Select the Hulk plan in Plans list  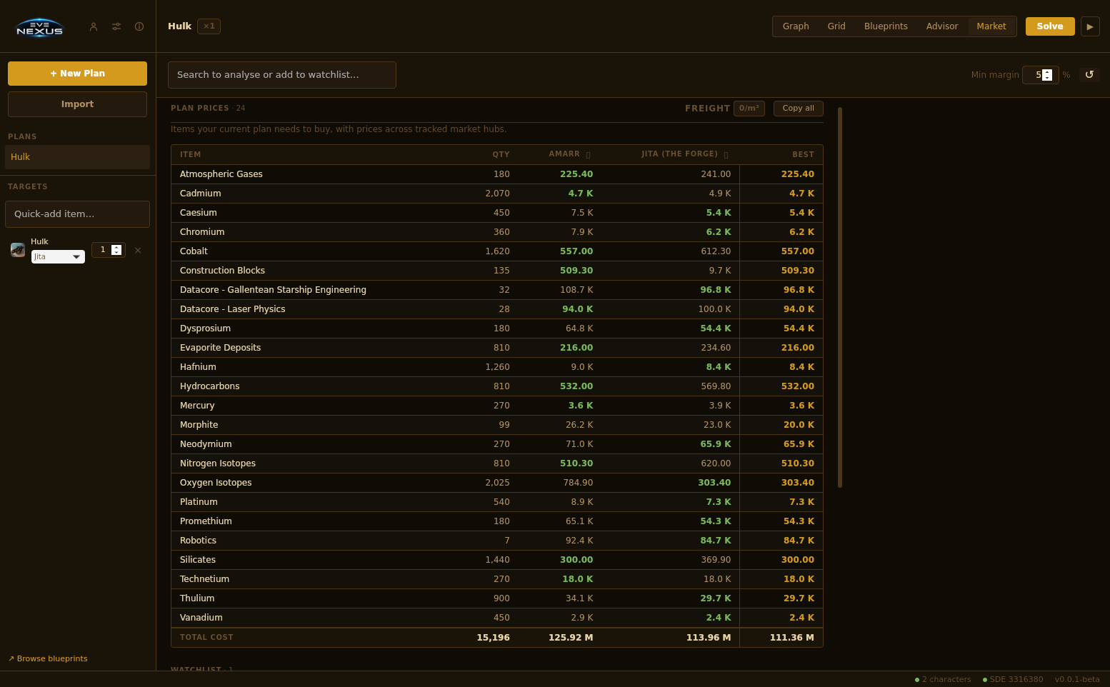click(77, 157)
